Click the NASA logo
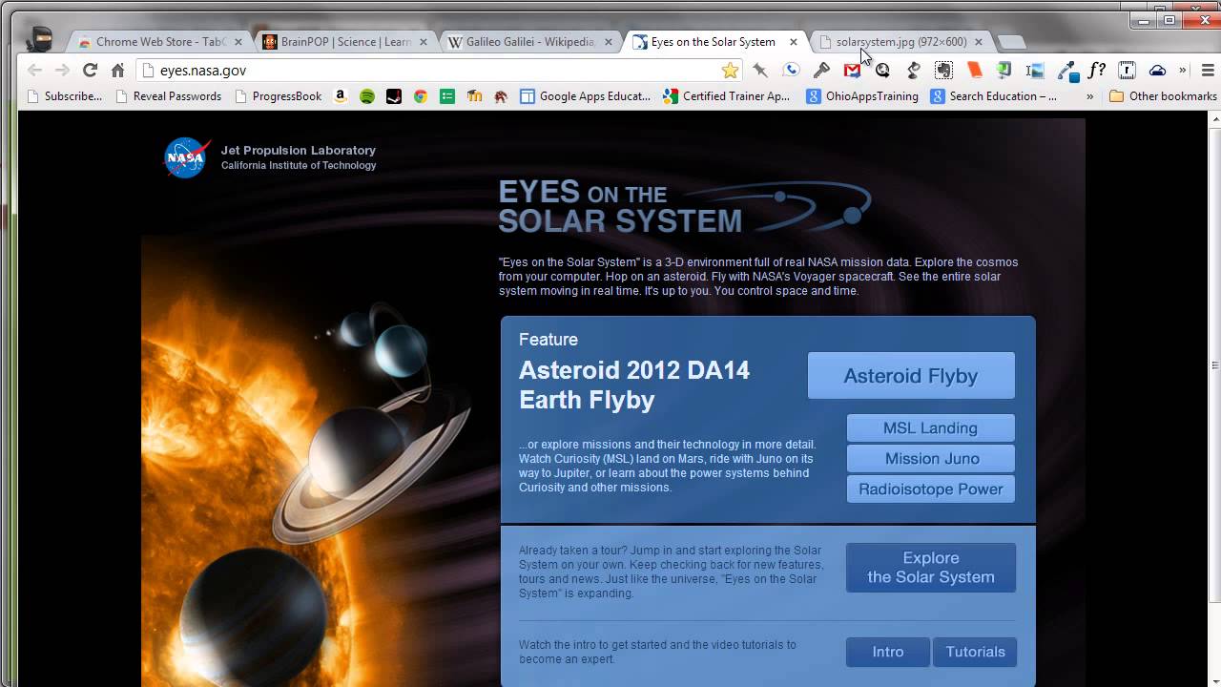This screenshot has height=687, width=1221. click(186, 157)
